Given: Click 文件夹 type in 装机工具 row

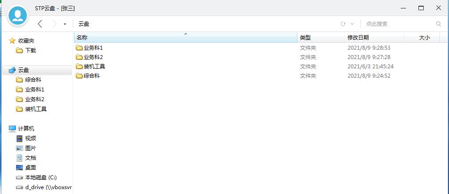Looking at the screenshot, I should (x=308, y=66).
